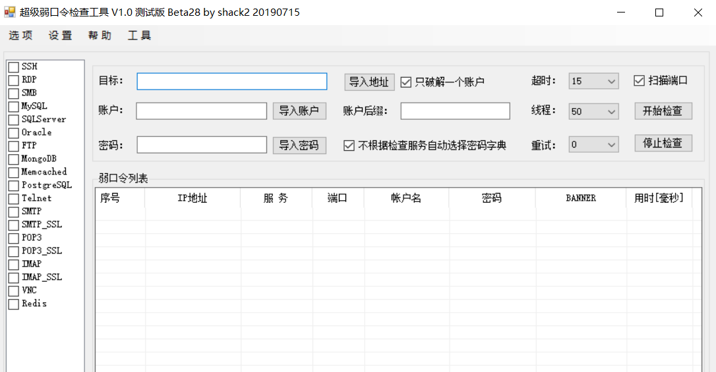Enable the MongoDB checkbox
The width and height of the screenshot is (716, 372).
[x=14, y=159]
